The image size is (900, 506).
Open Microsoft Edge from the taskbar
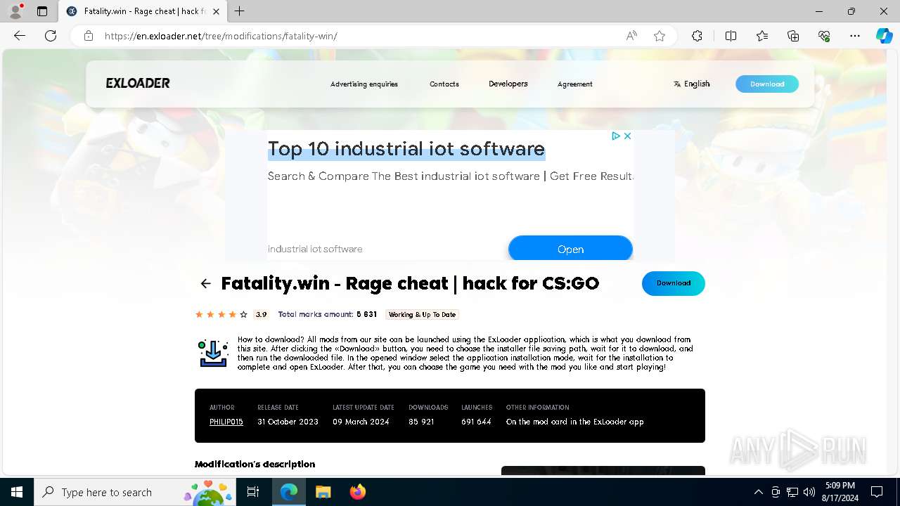[289, 492]
